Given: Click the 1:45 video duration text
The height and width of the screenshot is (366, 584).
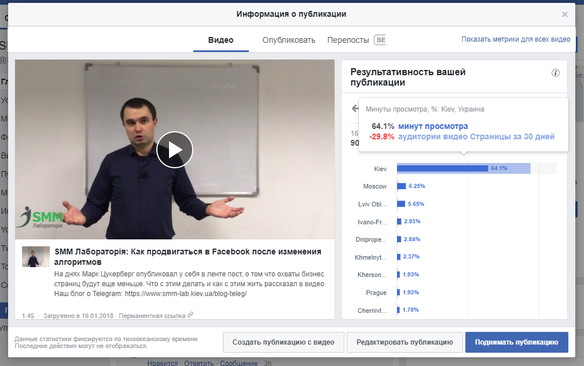Looking at the screenshot, I should 28,316.
